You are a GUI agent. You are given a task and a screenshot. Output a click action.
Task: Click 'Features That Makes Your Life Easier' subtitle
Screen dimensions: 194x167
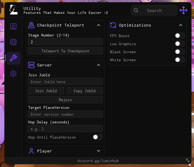(66, 13)
